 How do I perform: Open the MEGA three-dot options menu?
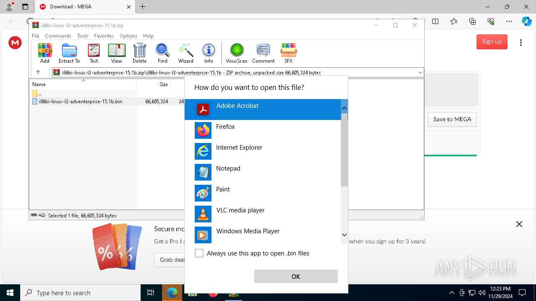point(521,43)
